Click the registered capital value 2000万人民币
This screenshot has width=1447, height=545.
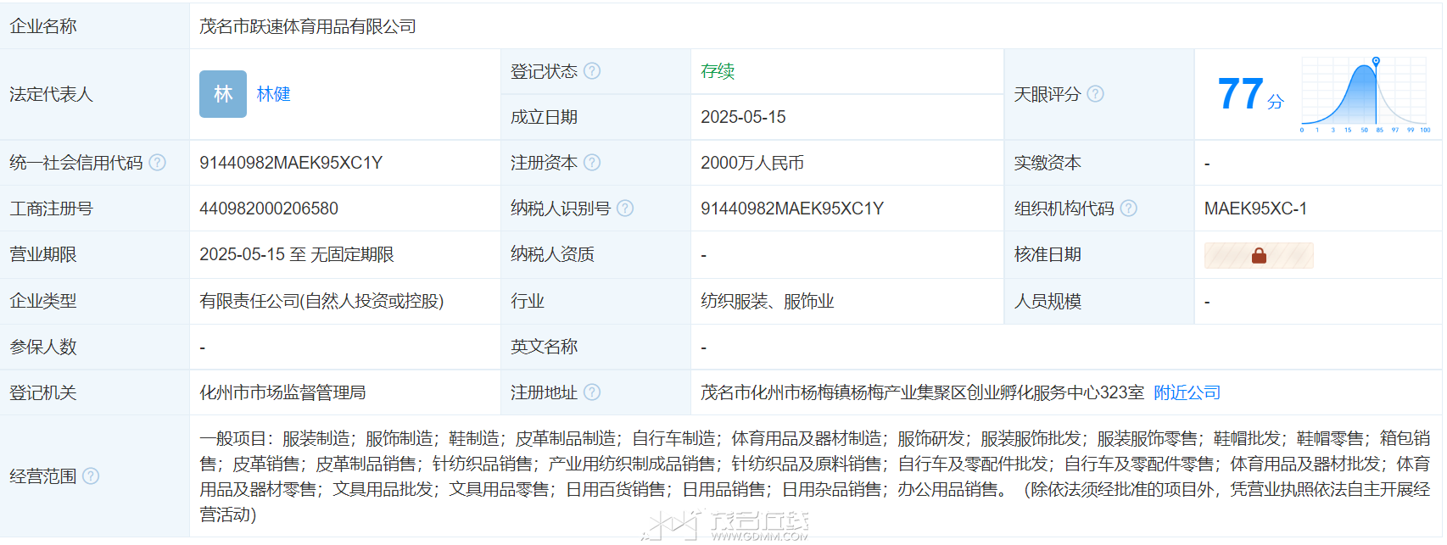[x=752, y=163]
